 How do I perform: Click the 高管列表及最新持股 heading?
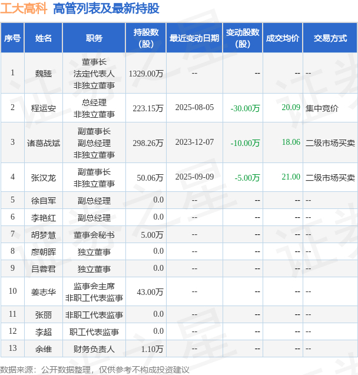click(106, 8)
